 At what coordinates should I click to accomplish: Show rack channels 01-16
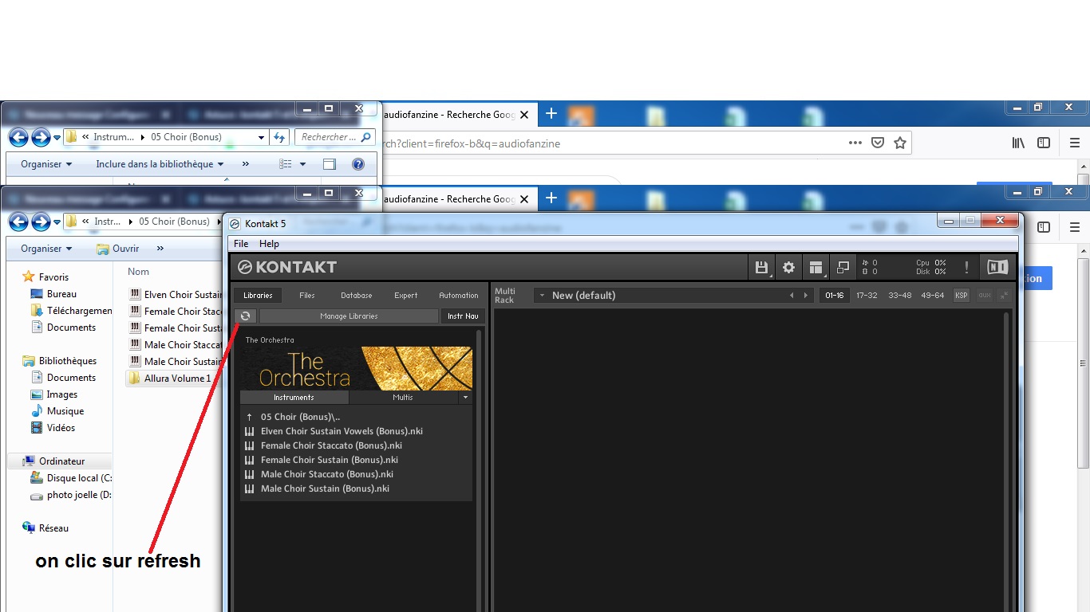click(x=835, y=296)
